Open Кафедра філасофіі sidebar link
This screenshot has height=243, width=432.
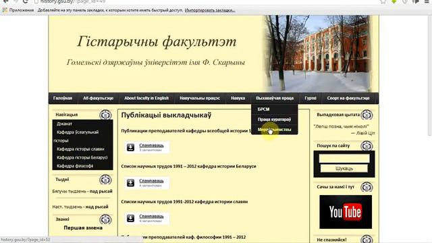[x=75, y=166]
